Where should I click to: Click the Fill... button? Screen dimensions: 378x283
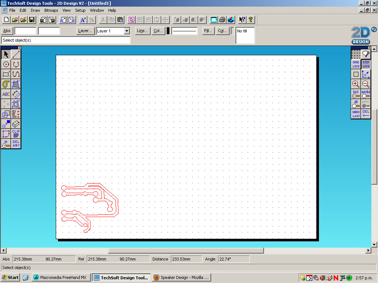coord(207,31)
